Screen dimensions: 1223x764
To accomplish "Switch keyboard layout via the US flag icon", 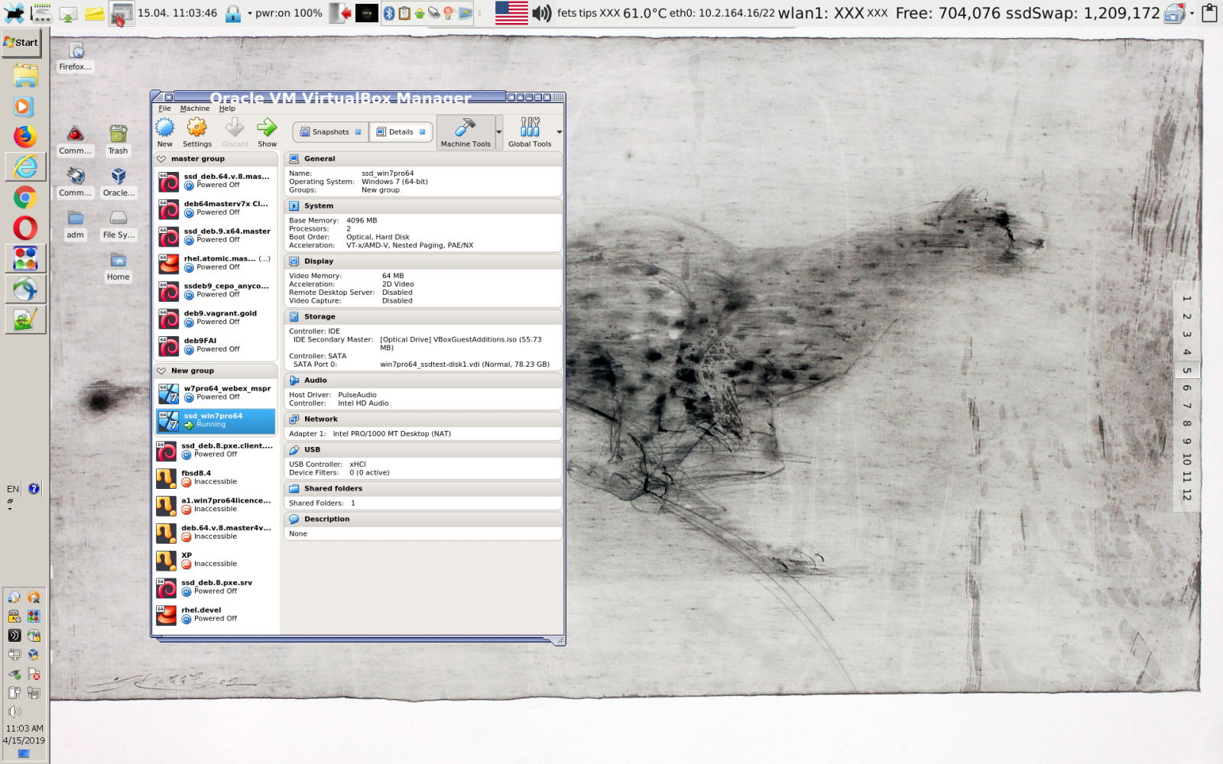I will point(512,12).
